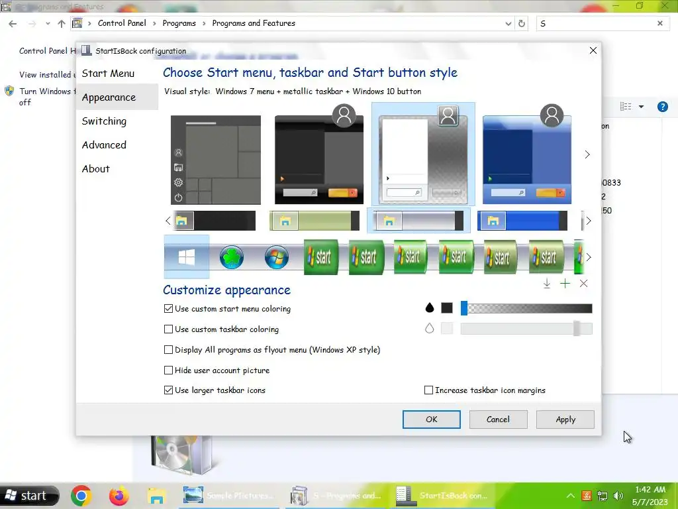678x509 pixels.
Task: Choose the Windows 7 orb start button
Action: tap(277, 257)
